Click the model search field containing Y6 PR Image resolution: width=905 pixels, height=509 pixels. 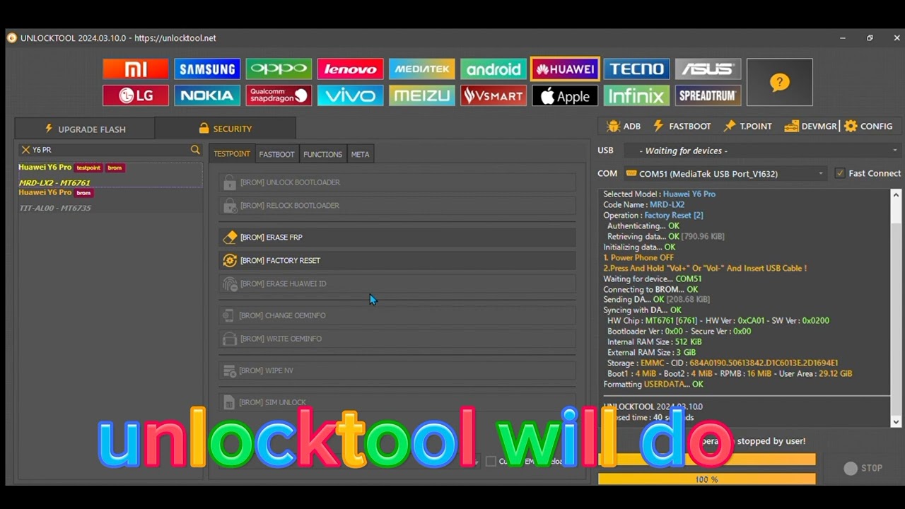pos(110,150)
